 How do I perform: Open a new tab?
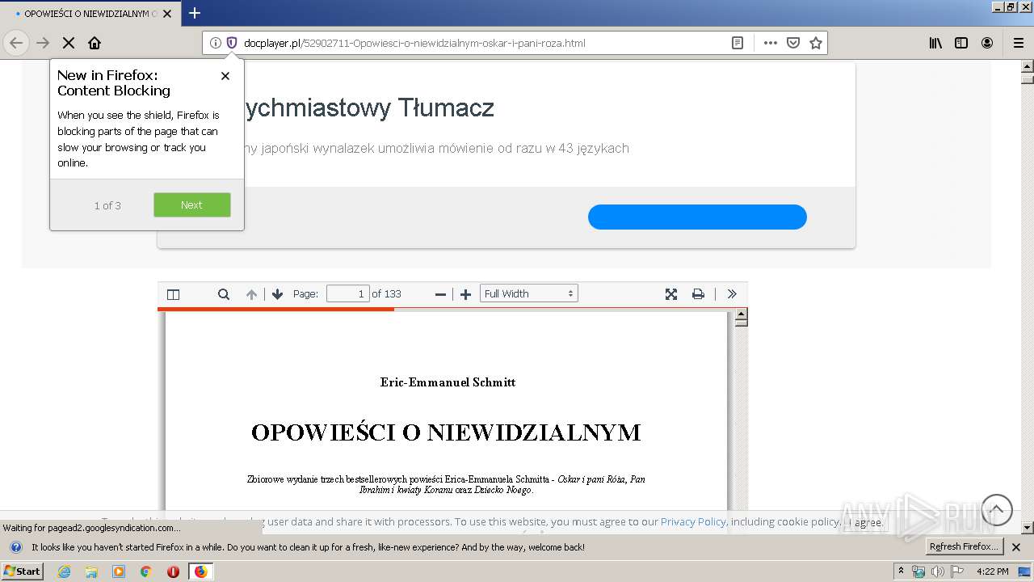click(x=195, y=13)
